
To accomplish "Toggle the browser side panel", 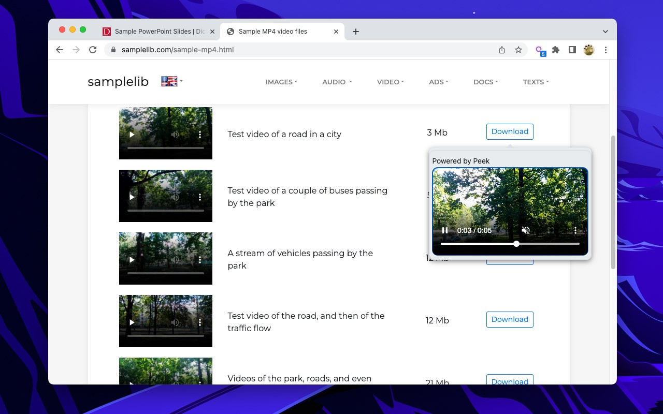I will click(572, 50).
